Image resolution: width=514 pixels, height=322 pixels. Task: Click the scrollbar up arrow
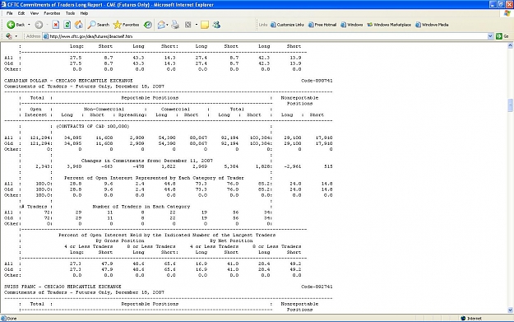pos(510,45)
